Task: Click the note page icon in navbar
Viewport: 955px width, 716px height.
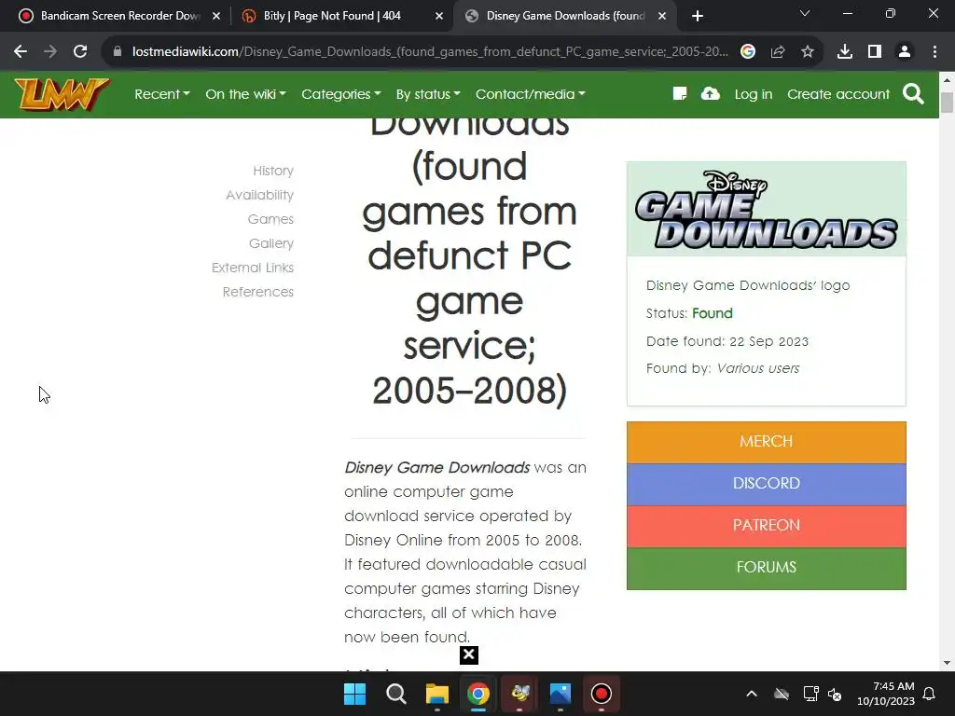Action: (x=680, y=94)
